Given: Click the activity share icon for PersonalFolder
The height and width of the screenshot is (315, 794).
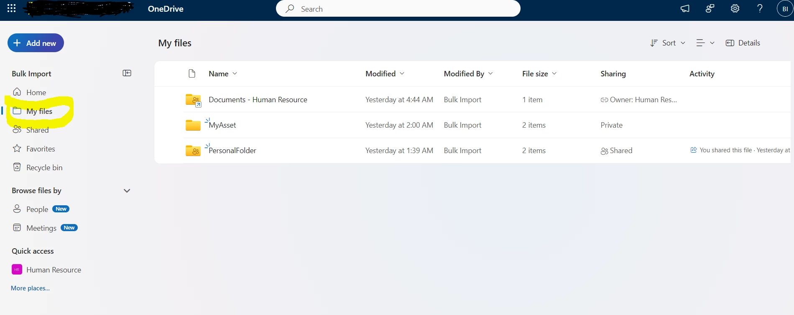Looking at the screenshot, I should [x=694, y=150].
